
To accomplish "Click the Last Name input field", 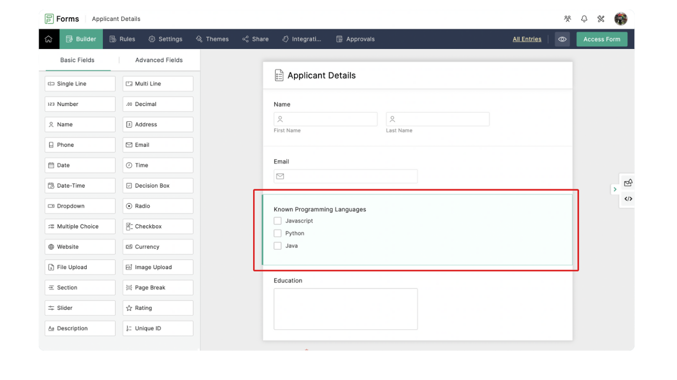I will [x=438, y=119].
